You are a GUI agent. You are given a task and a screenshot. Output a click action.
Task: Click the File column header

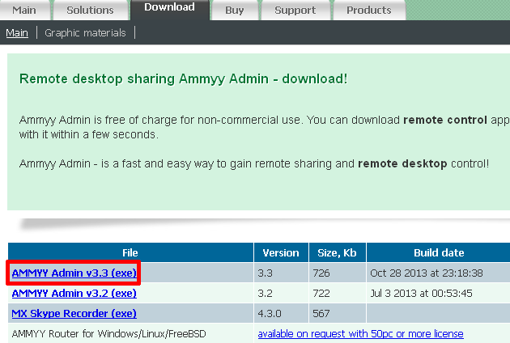point(130,252)
